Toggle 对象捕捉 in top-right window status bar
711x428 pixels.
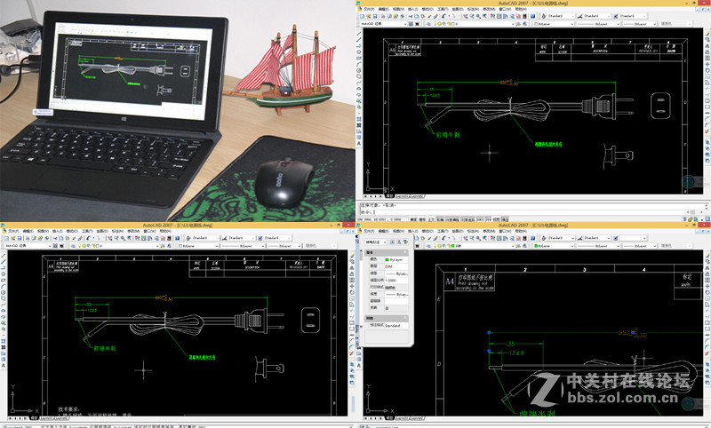point(452,219)
